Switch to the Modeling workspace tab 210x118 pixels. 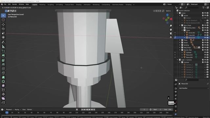(x=42, y=5)
